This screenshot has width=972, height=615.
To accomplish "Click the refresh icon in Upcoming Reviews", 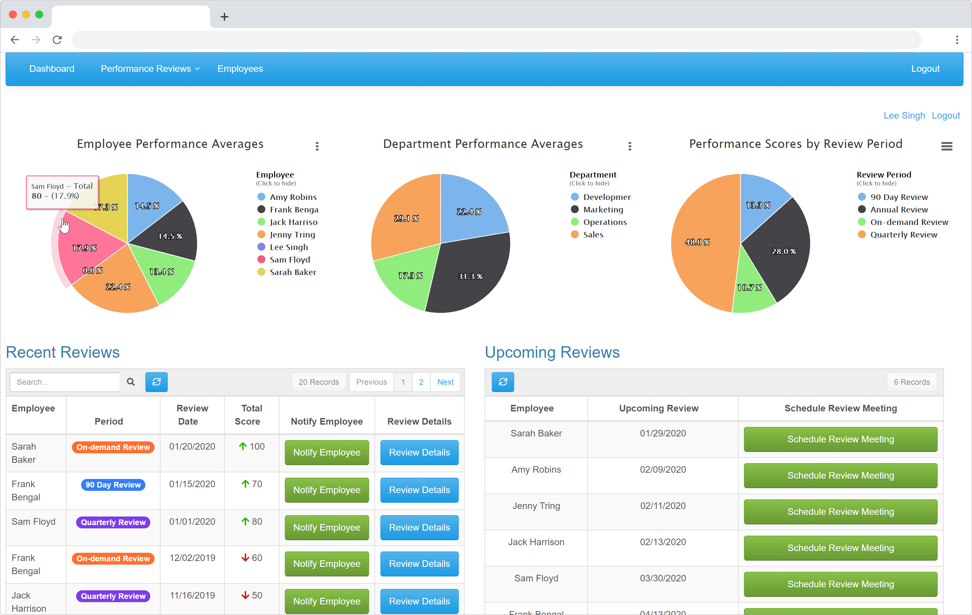I will click(502, 382).
